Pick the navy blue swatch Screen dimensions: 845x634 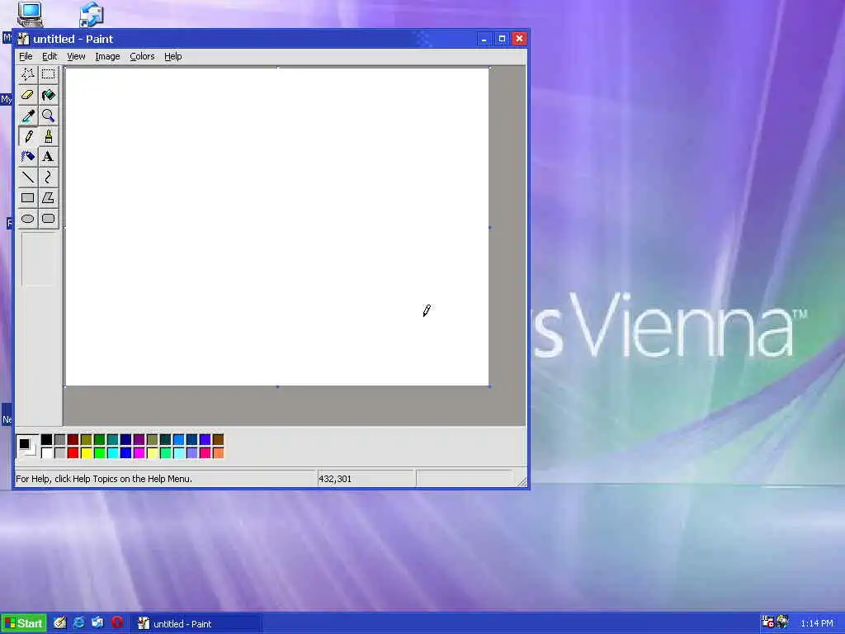point(126,440)
